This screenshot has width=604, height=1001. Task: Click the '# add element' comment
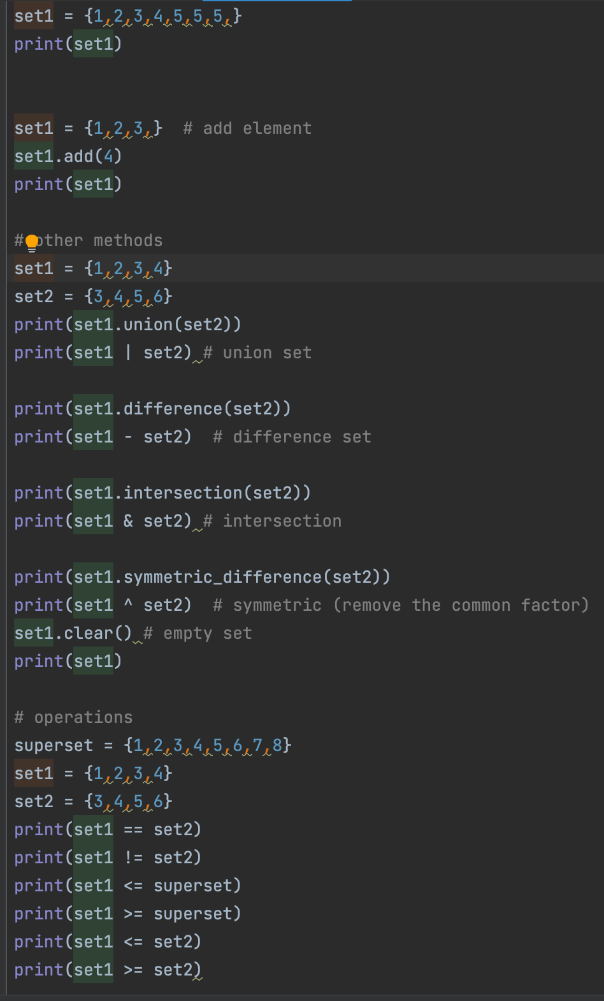[247, 129]
